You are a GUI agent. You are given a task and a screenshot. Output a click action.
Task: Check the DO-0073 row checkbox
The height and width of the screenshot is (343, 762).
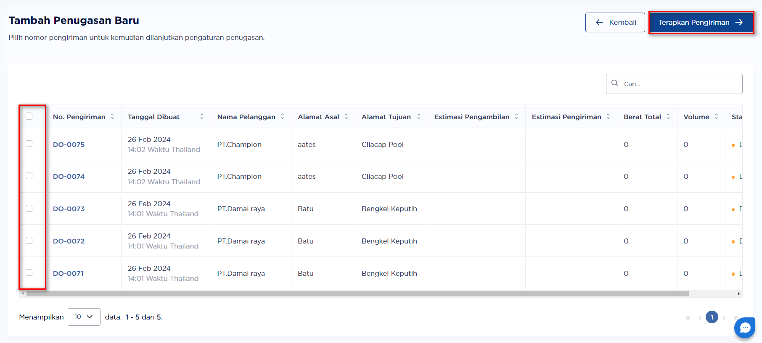(x=29, y=208)
